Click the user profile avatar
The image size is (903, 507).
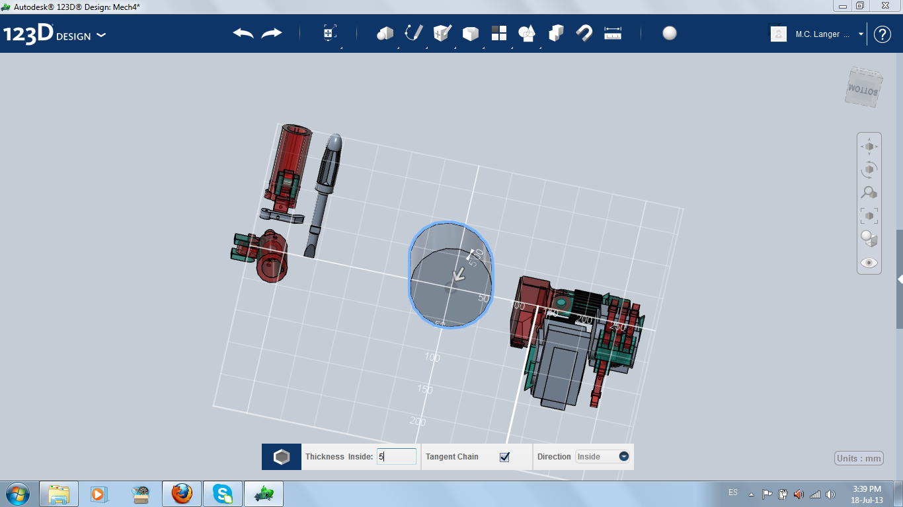[779, 34]
